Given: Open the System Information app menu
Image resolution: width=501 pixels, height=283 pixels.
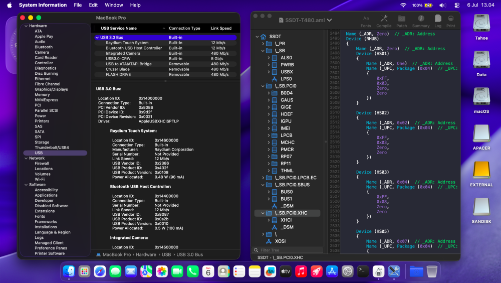Looking at the screenshot, I should tap(43, 5).
